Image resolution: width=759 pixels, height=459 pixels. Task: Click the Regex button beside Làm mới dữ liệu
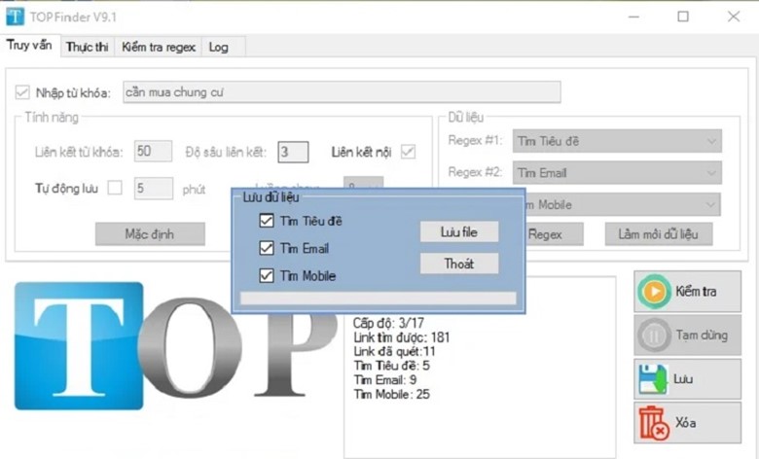point(555,234)
